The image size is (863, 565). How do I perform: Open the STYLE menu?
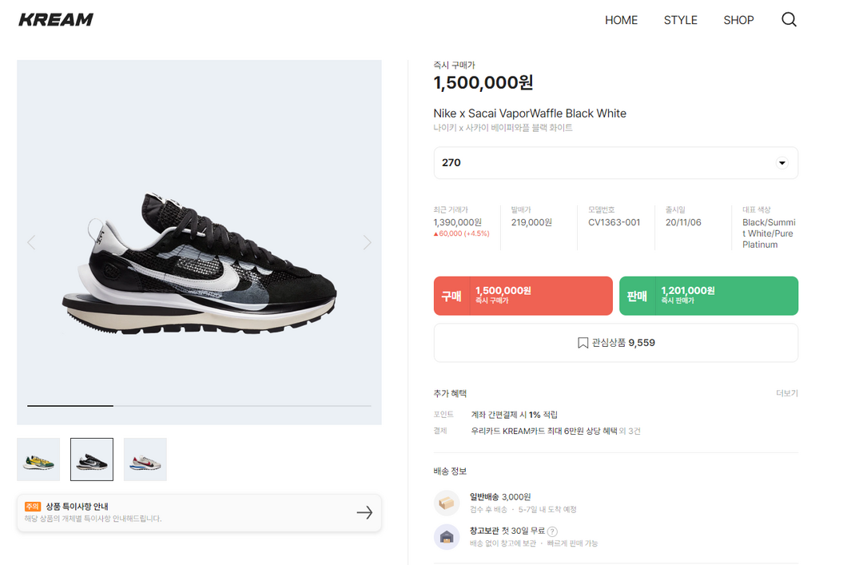point(680,20)
